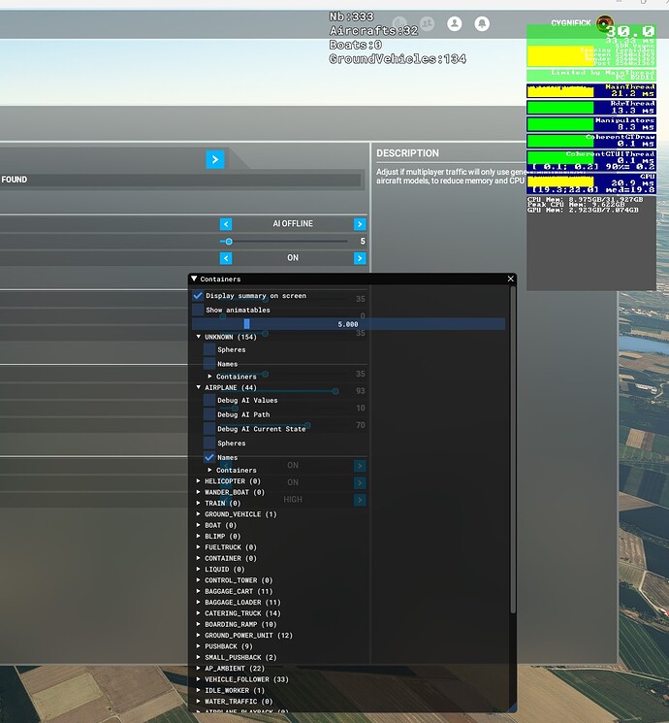Expand the BOAT (0) node
This screenshot has height=723, width=669.
tap(199, 525)
